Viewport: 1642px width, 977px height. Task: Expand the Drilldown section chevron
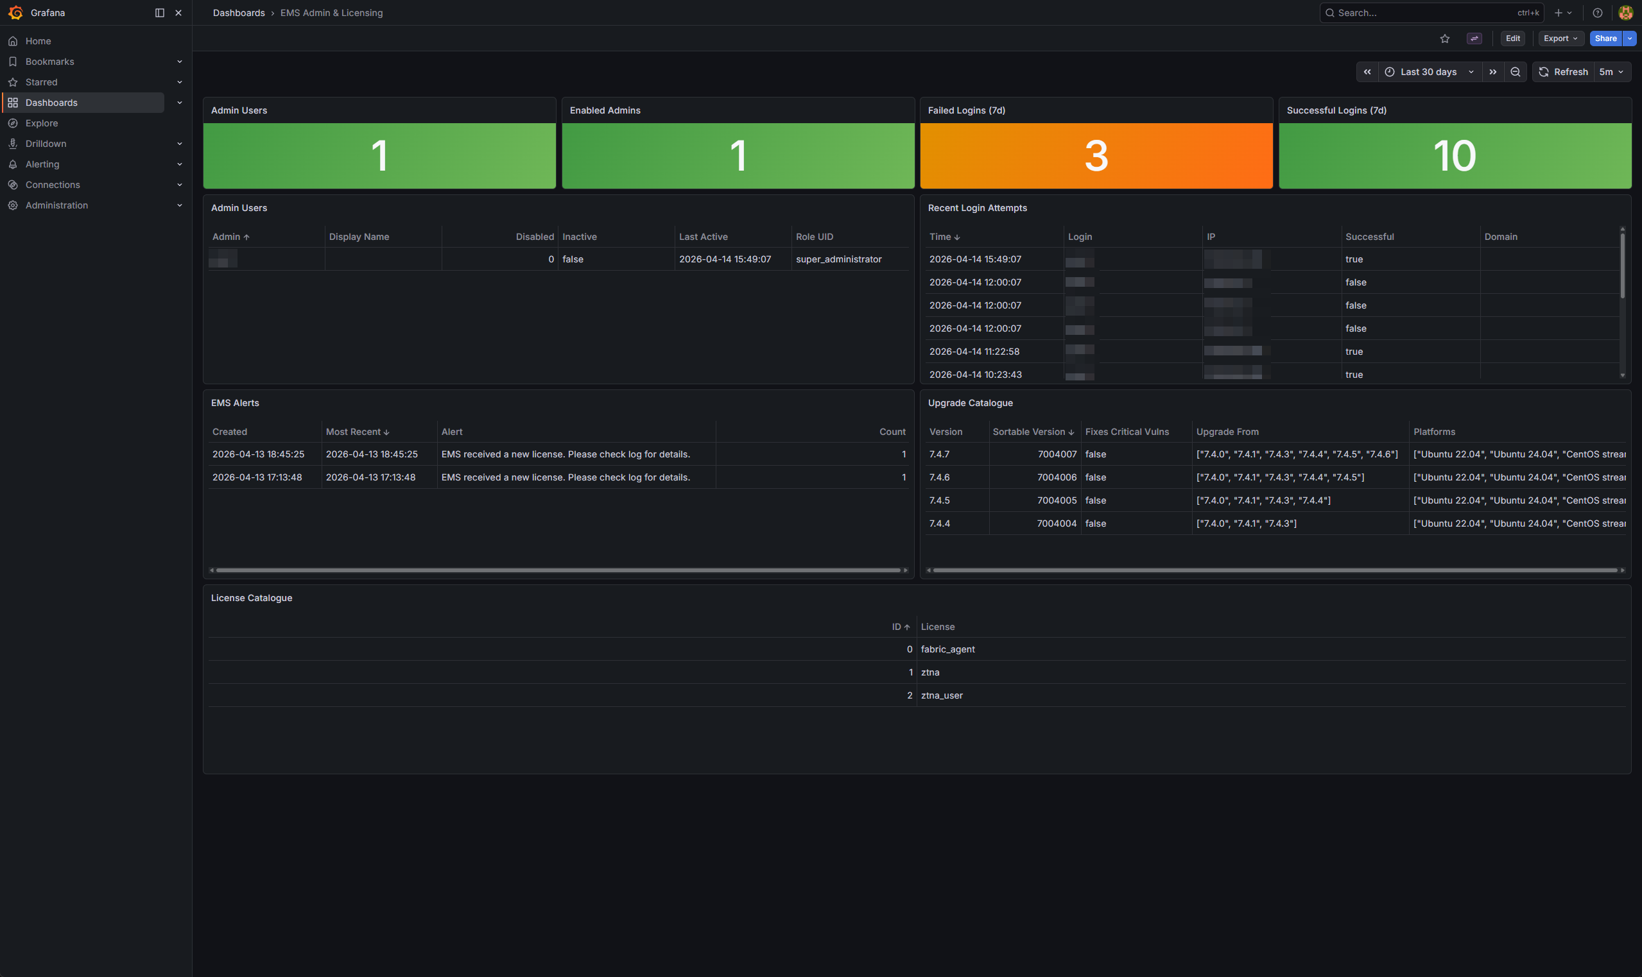179,144
